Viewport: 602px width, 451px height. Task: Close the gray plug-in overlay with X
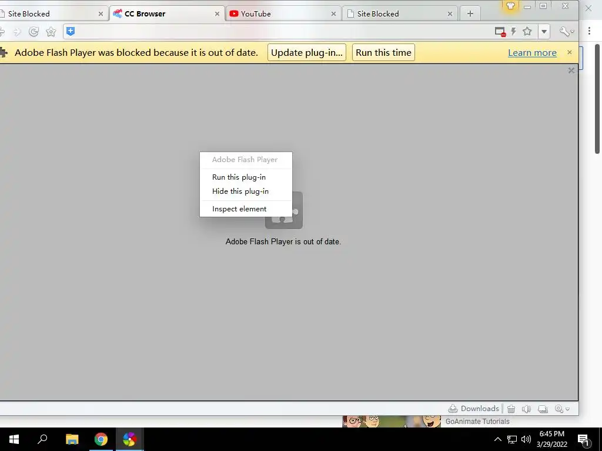[571, 70]
